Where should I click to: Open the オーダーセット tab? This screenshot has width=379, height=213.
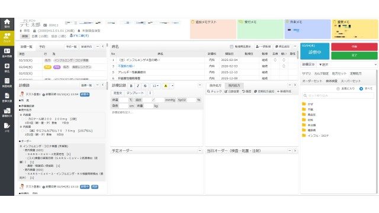[x=312, y=81]
